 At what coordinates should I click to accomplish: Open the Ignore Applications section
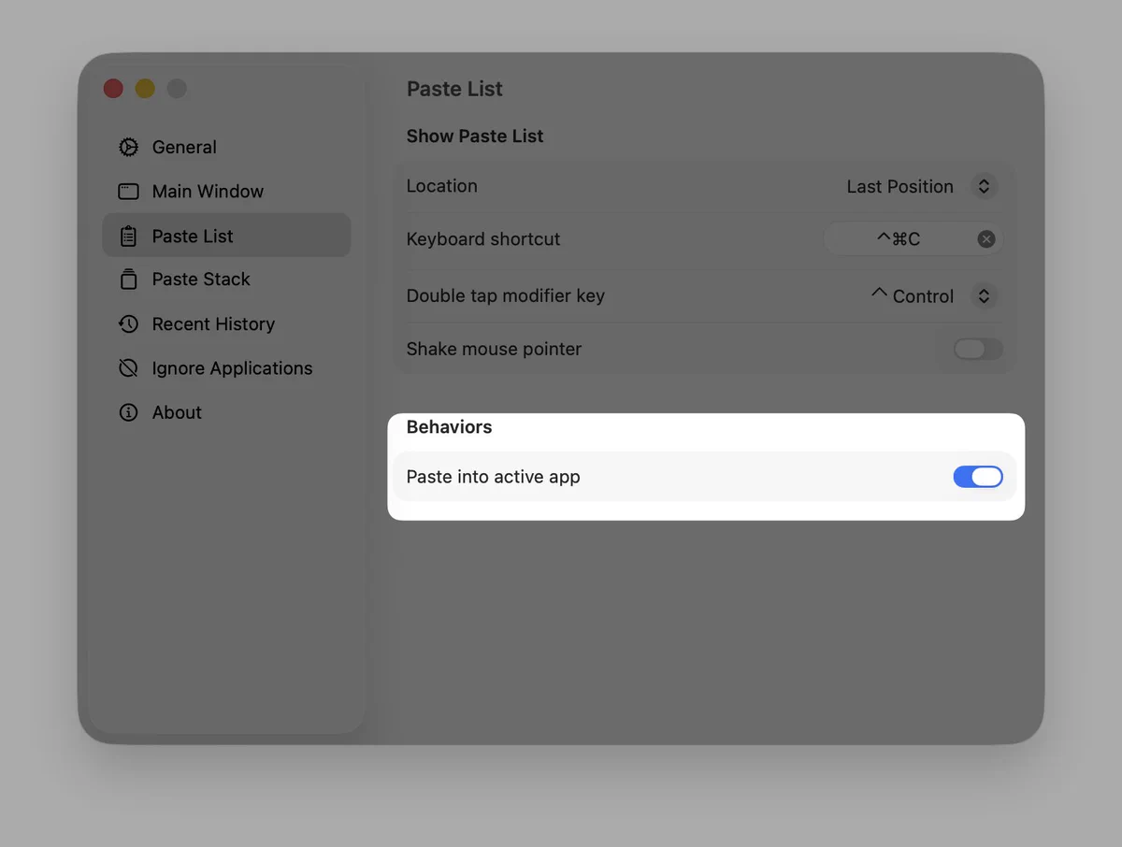(x=226, y=368)
